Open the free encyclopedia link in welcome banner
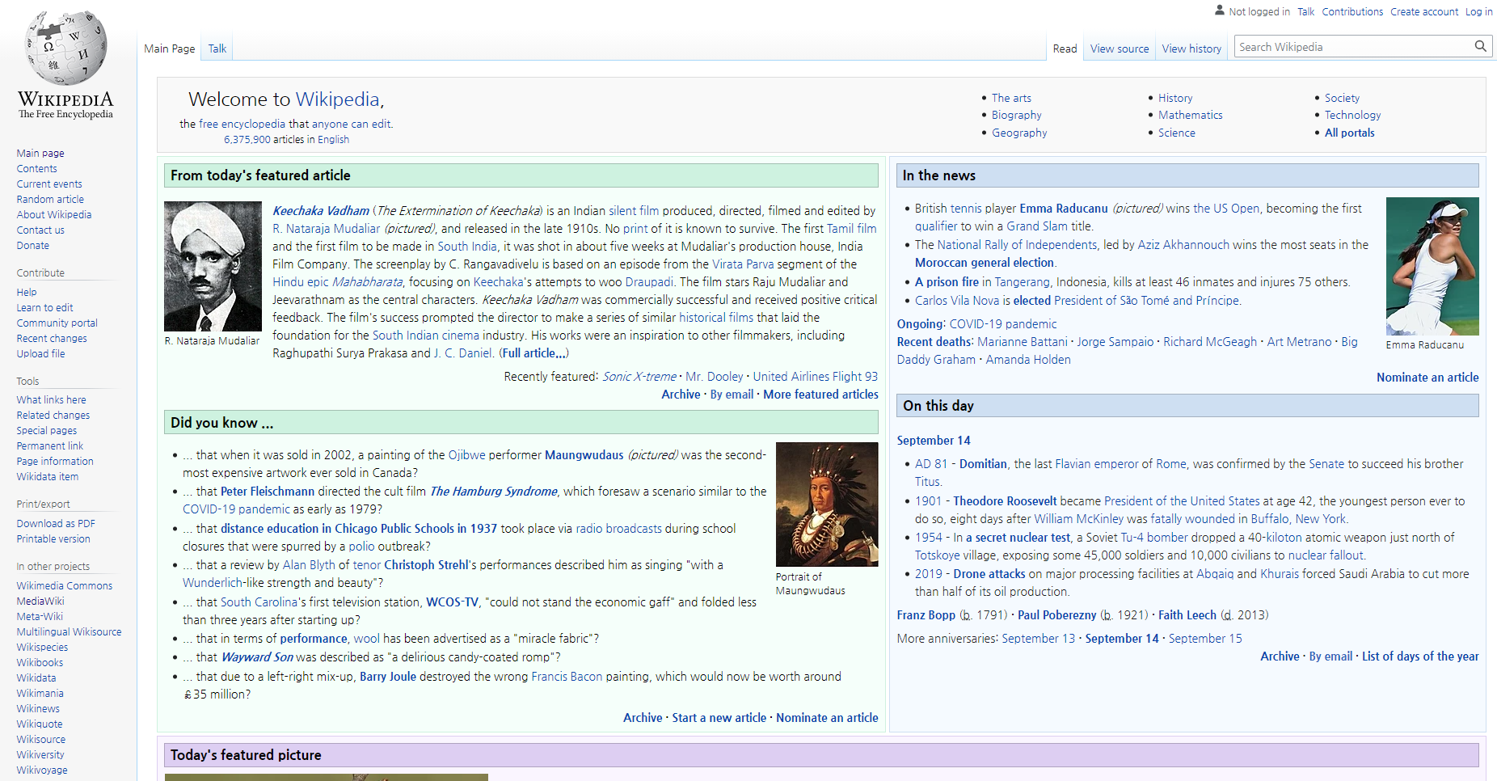Image resolution: width=1497 pixels, height=781 pixels. (242, 124)
